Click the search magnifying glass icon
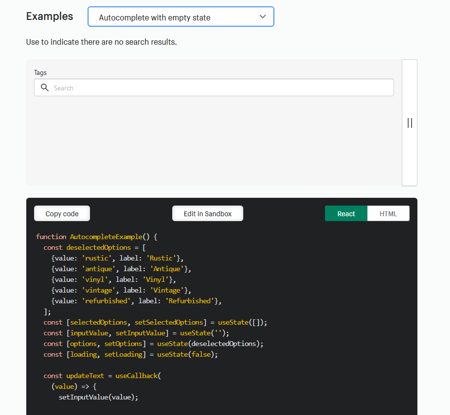Image resolution: width=450 pixels, height=415 pixels. point(45,87)
